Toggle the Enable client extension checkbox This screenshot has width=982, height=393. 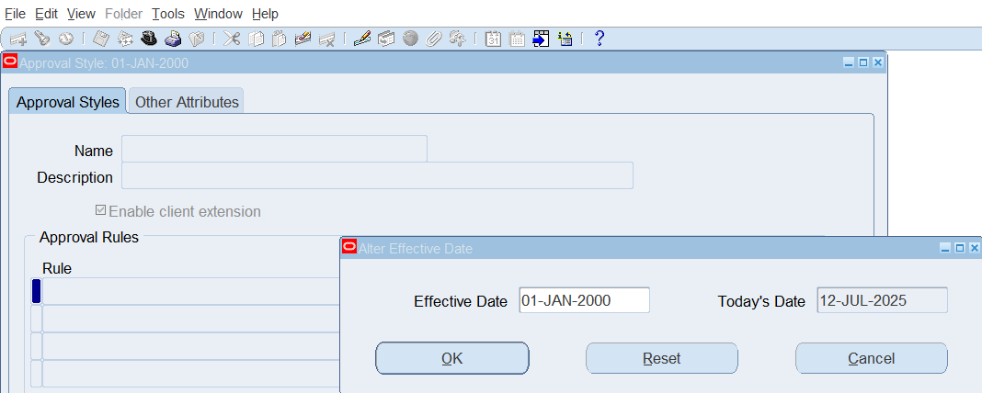click(x=100, y=211)
